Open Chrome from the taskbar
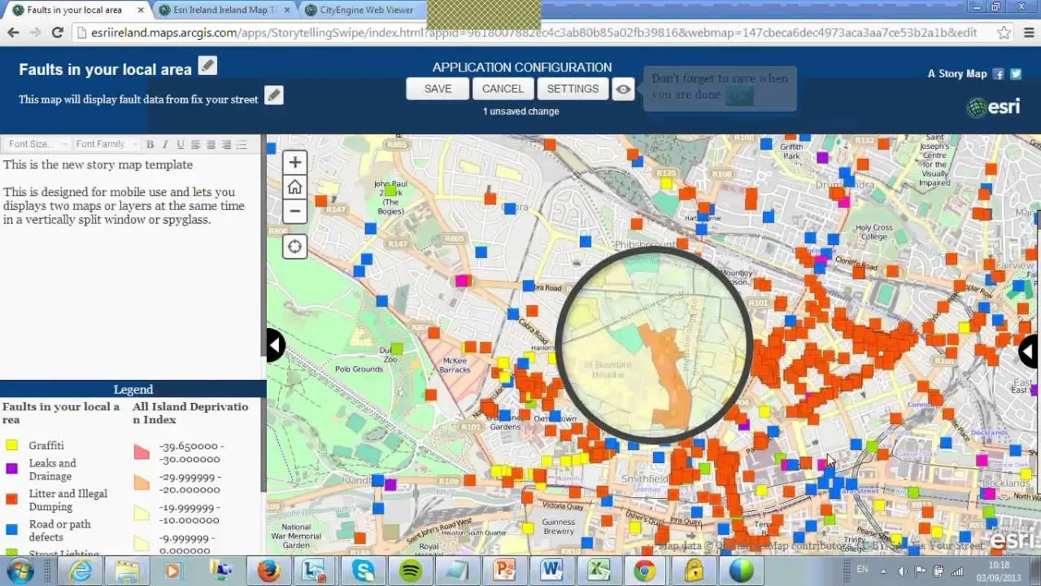 tap(645, 571)
